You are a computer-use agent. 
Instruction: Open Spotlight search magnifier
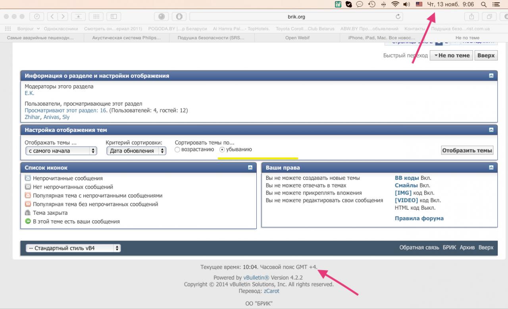pos(483,4)
